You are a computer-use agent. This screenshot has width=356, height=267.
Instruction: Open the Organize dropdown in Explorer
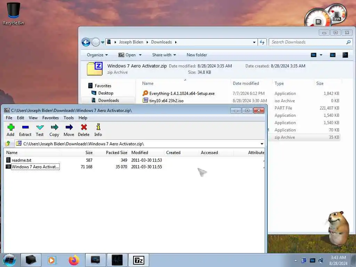click(x=97, y=55)
